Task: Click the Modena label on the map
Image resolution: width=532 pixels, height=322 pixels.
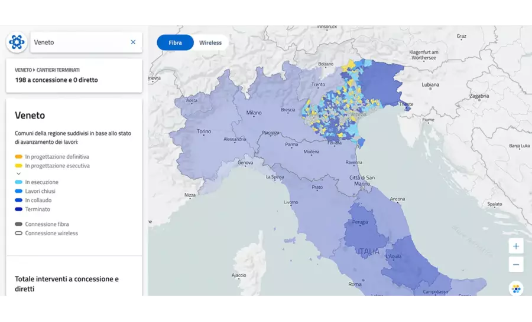Action: click(x=311, y=152)
